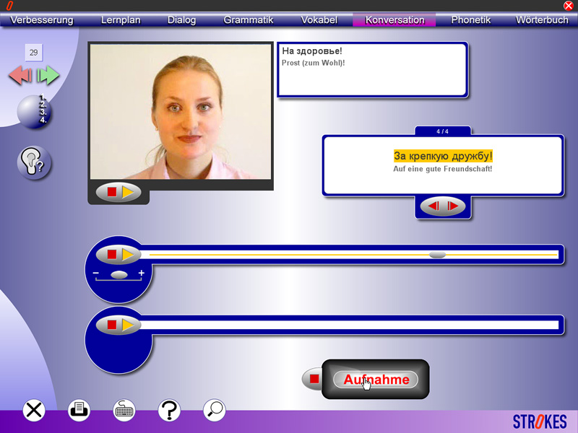The image size is (578, 433).
Task: Play the upper audio track
Action: pyautogui.click(x=128, y=254)
